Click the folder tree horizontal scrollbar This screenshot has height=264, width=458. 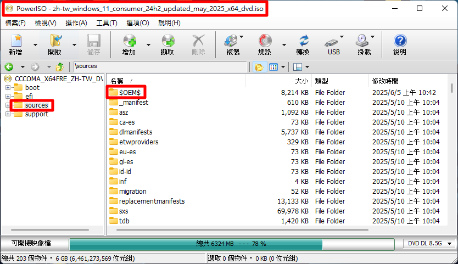49,230
